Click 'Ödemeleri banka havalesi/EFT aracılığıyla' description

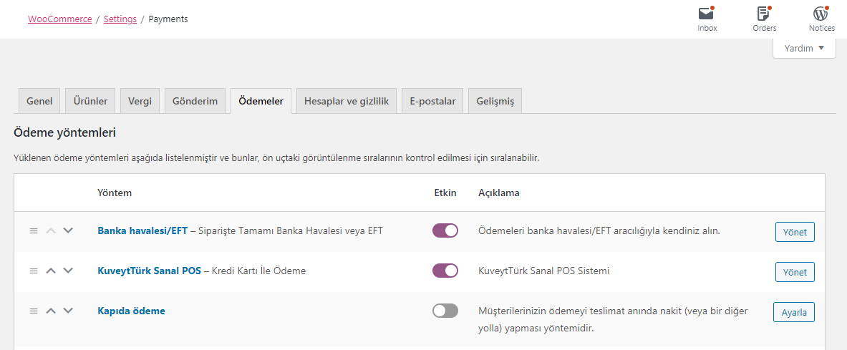599,230
